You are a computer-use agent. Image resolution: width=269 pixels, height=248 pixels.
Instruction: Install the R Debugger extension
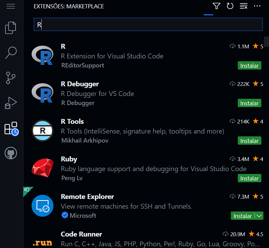[249, 103]
